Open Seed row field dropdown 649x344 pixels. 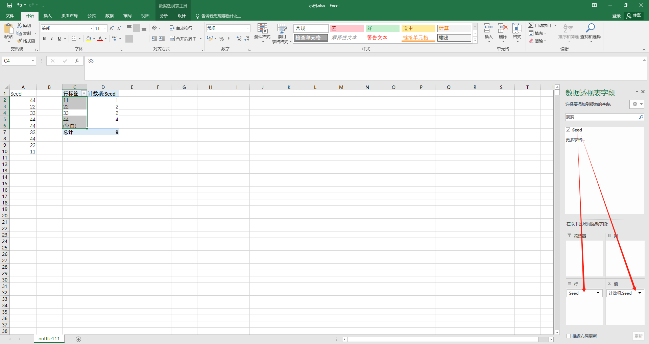point(598,293)
